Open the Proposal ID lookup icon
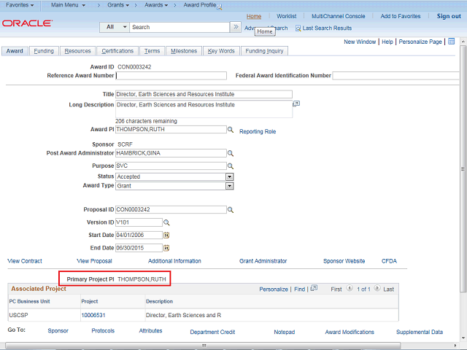The height and width of the screenshot is (350, 467). 230,210
